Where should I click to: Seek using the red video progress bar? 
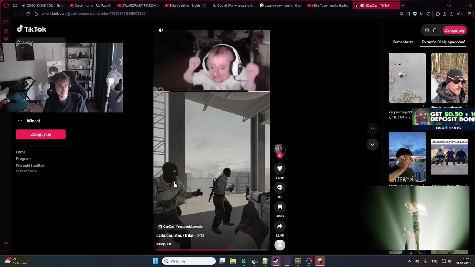click(x=212, y=250)
